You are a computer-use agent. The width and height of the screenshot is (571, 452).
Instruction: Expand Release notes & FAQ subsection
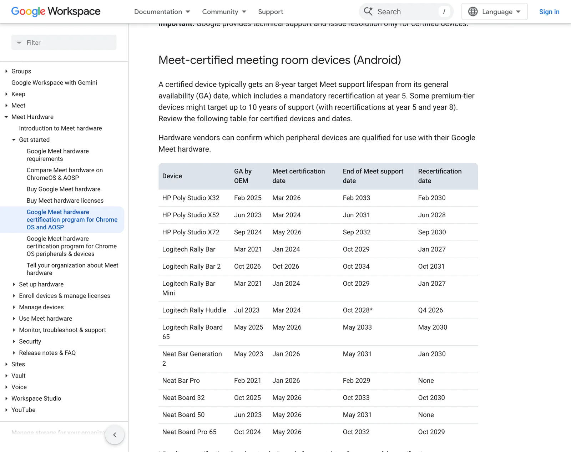(x=14, y=353)
